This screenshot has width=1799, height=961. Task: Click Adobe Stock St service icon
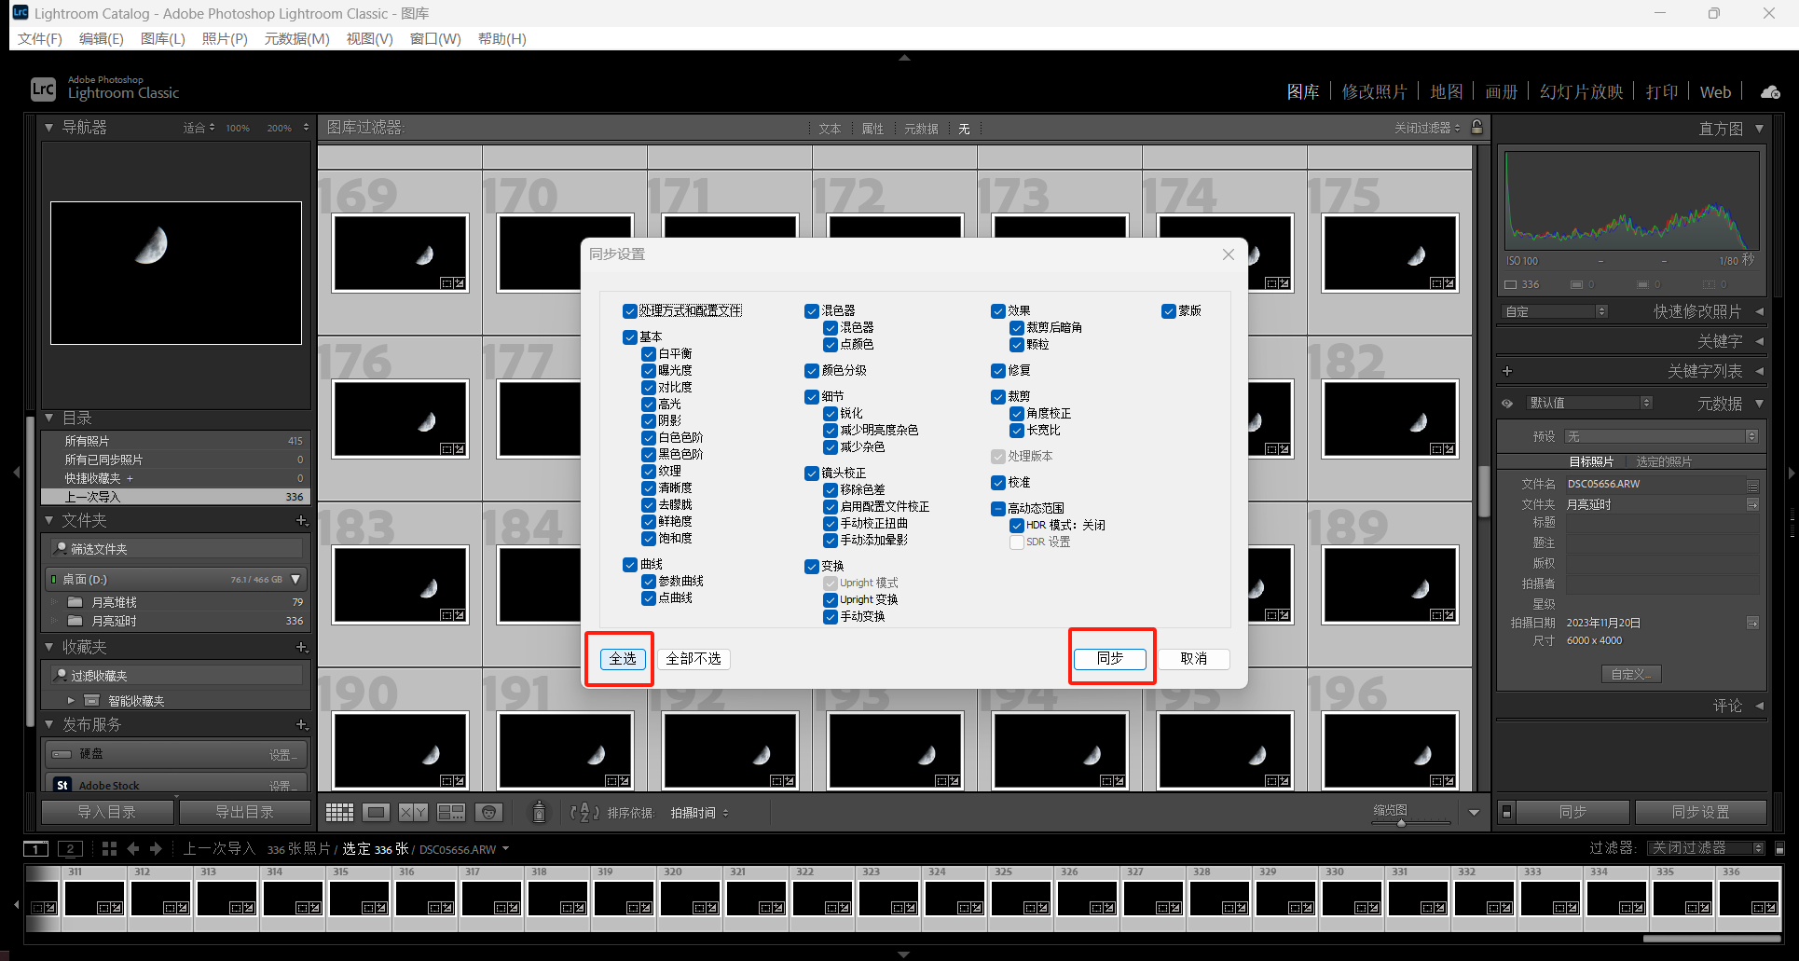tap(62, 785)
